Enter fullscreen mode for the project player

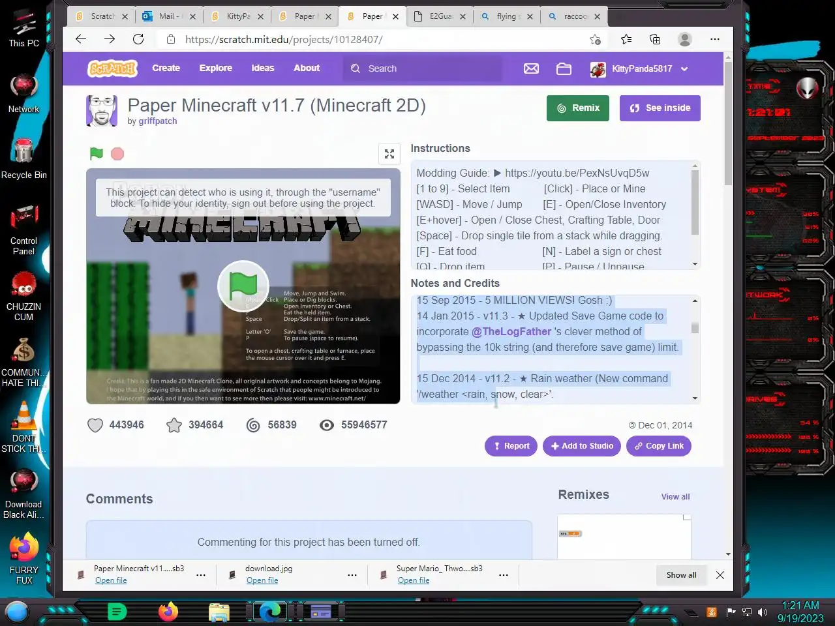click(389, 154)
